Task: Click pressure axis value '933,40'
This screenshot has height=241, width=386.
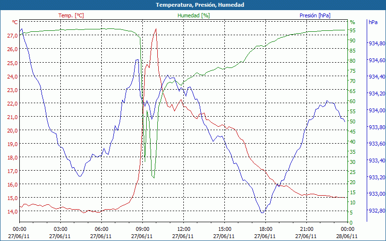Action: (x=377, y=161)
